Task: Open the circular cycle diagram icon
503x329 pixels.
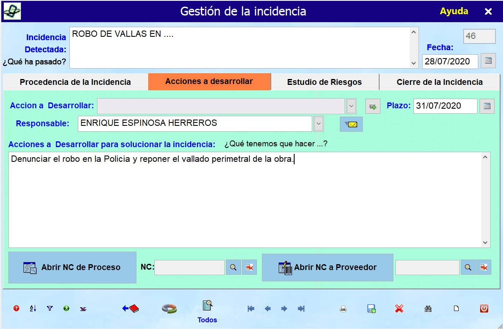Action: click(x=169, y=309)
